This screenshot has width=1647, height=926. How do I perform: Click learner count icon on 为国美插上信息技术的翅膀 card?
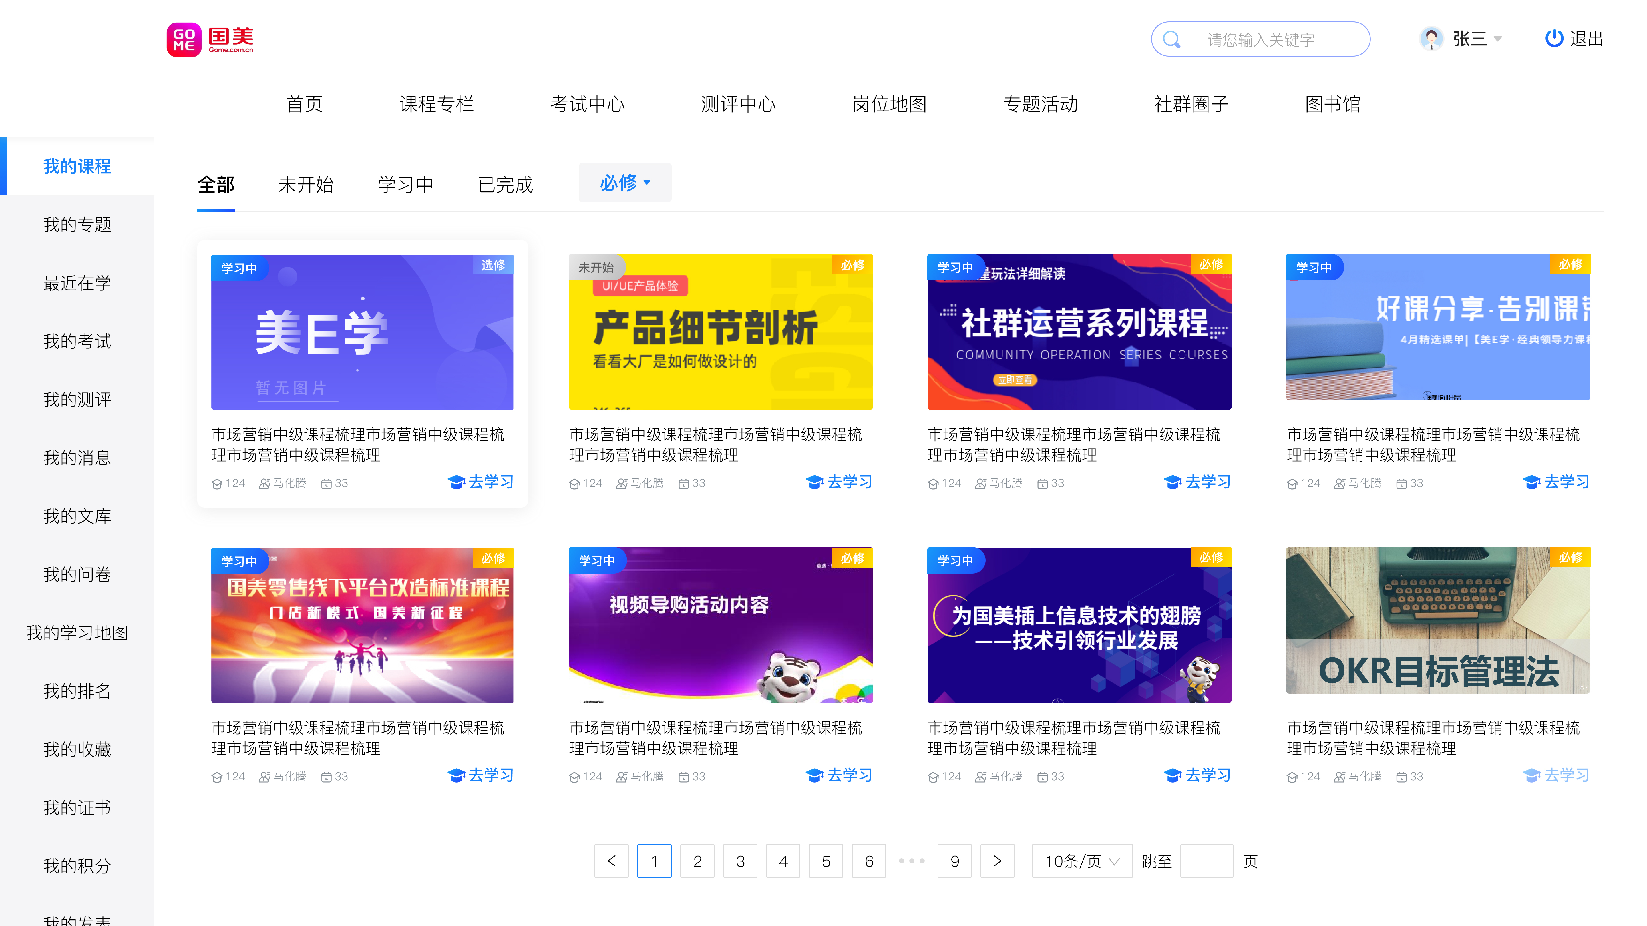(x=934, y=777)
